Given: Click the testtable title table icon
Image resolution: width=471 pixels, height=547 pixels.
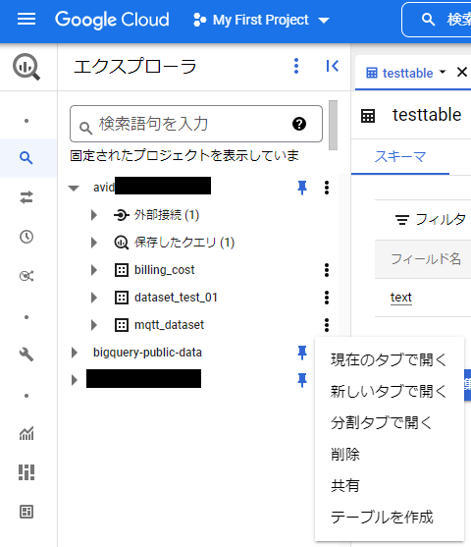Looking at the screenshot, I should [x=368, y=116].
